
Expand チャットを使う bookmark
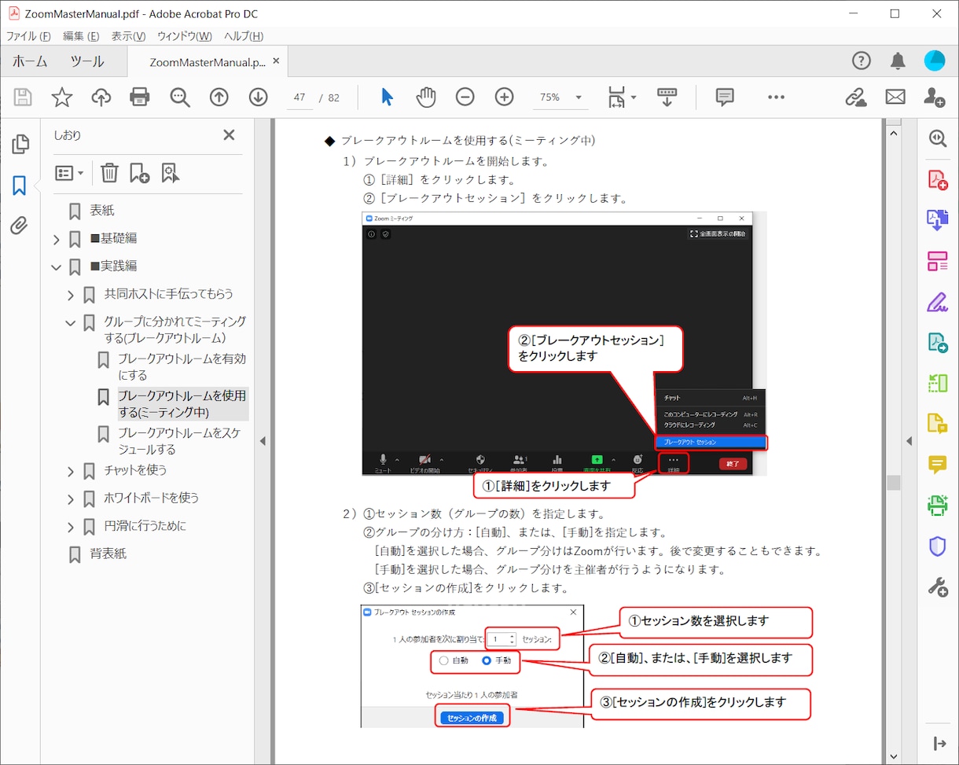pyautogui.click(x=70, y=471)
